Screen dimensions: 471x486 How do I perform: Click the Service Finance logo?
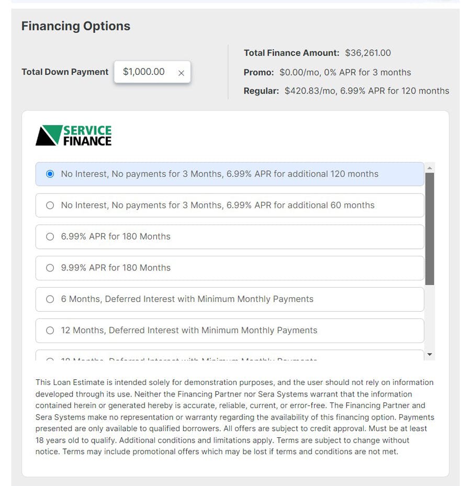(73, 134)
